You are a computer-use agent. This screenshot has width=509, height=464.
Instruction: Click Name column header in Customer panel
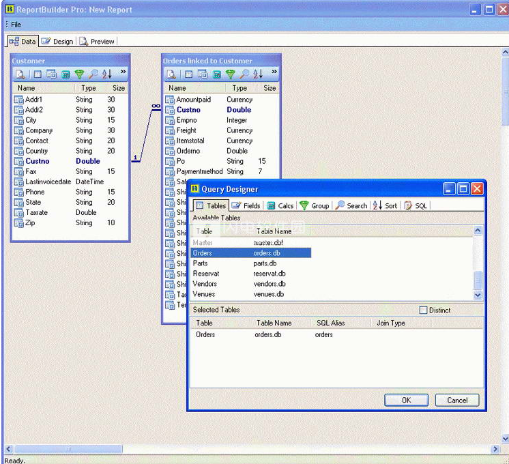click(x=44, y=88)
